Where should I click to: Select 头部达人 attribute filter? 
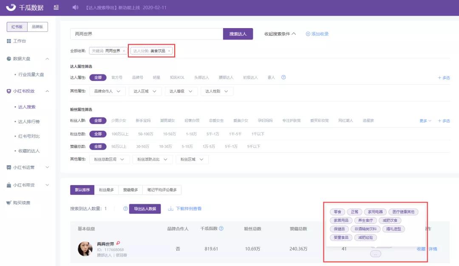click(x=201, y=77)
